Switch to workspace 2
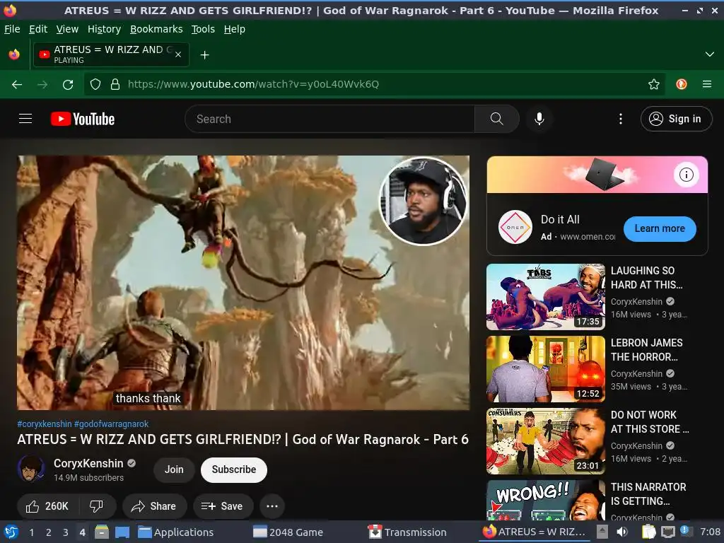Viewport: 724px width, 543px height. click(49, 532)
